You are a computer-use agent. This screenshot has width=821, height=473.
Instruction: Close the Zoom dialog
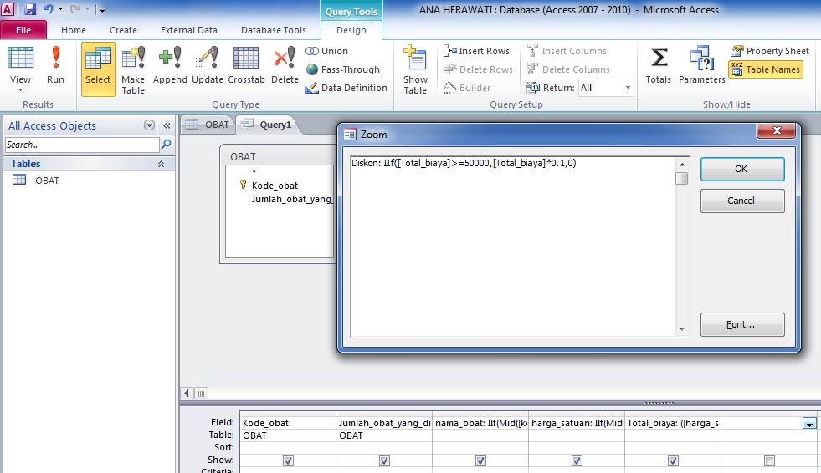pos(777,130)
